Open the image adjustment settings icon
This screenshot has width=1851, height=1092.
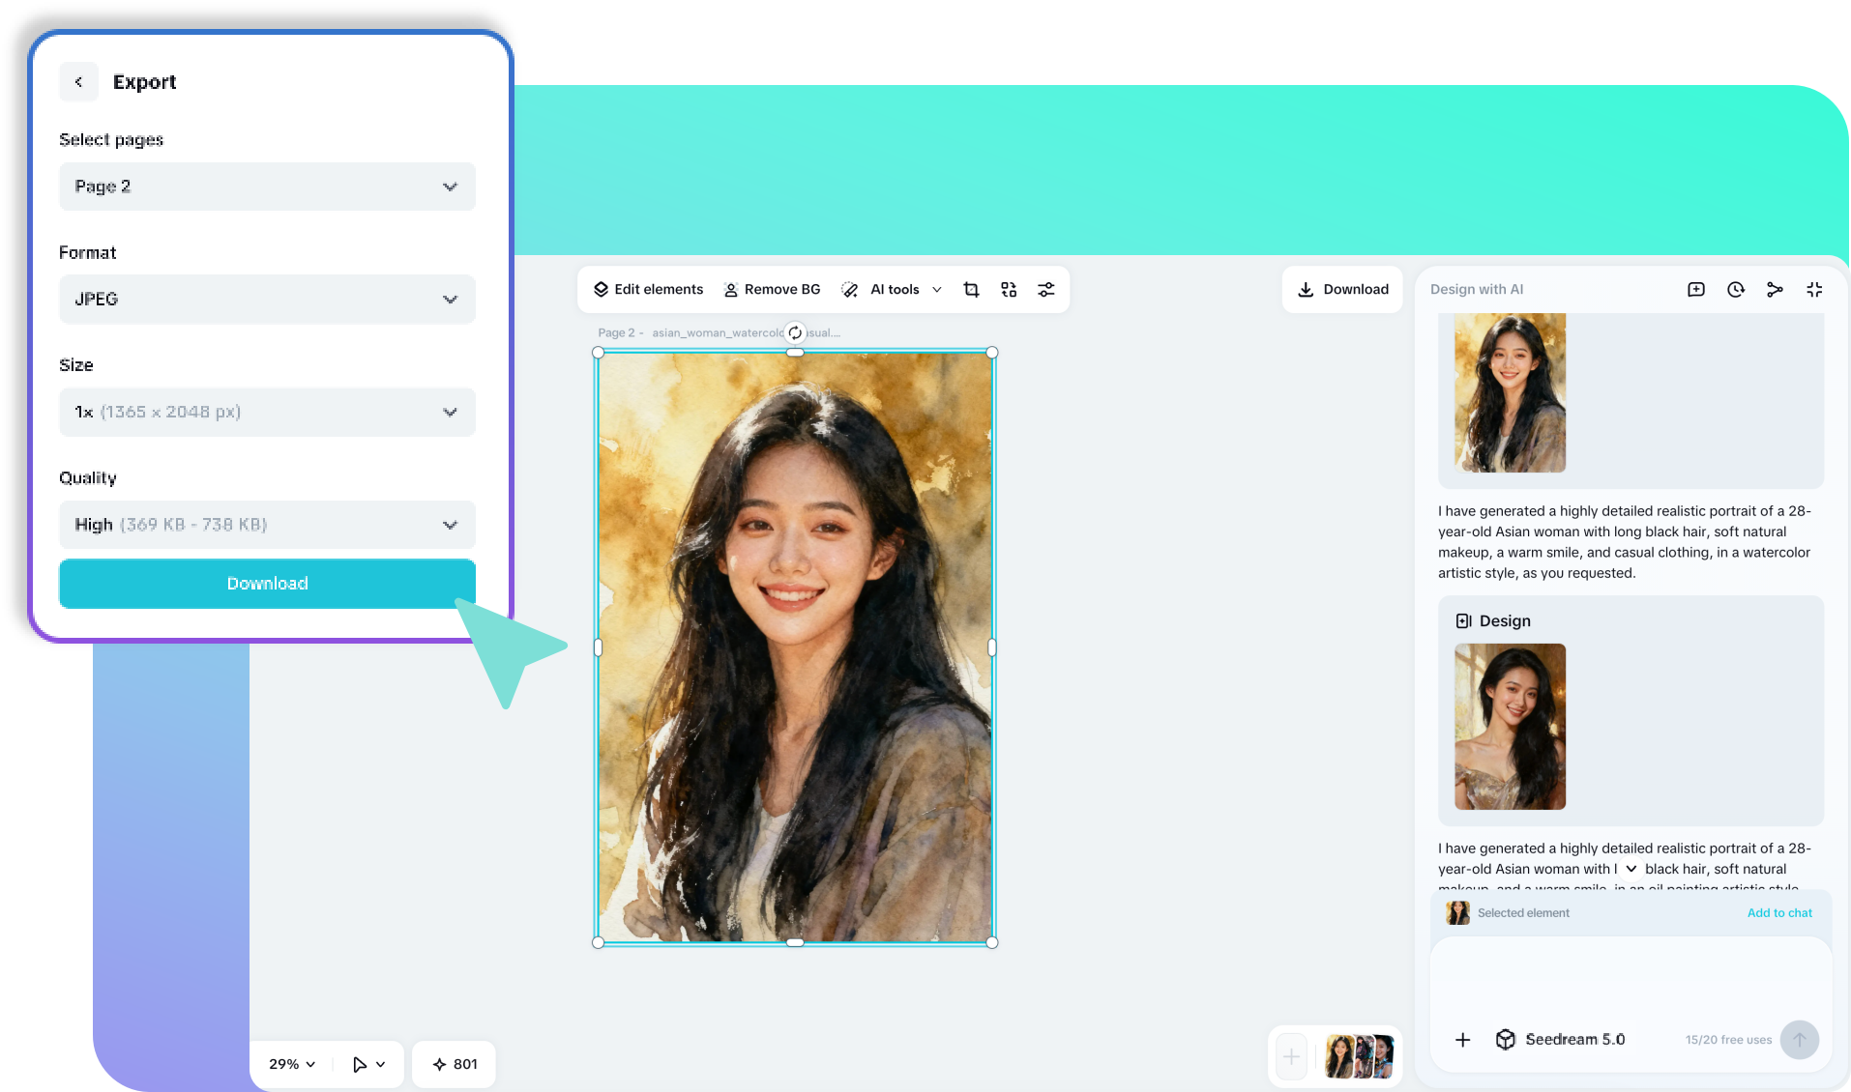pyautogui.click(x=1045, y=289)
